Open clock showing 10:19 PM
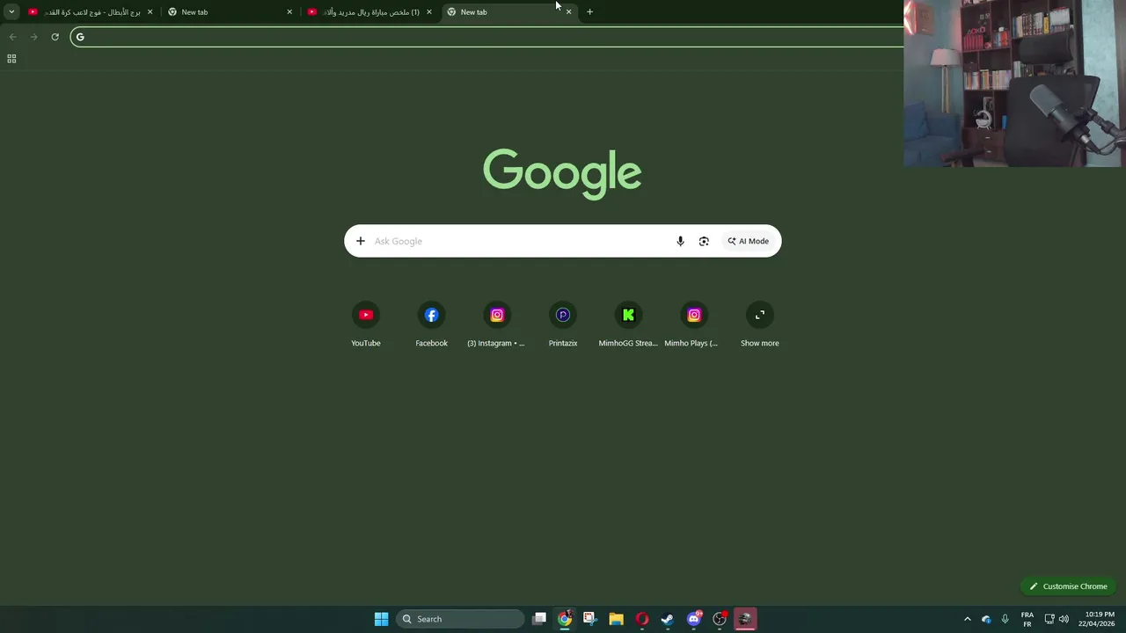This screenshot has height=633, width=1126. [1096, 619]
